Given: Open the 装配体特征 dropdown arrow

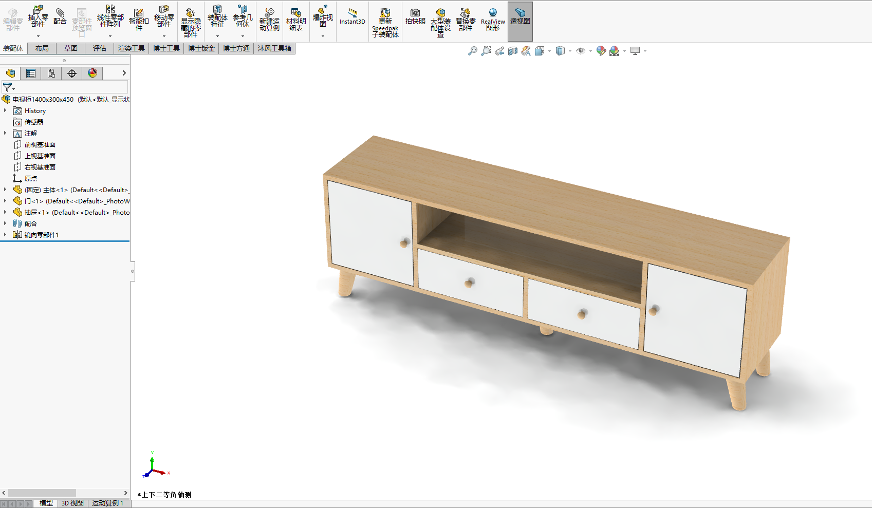Looking at the screenshot, I should coord(217,36).
